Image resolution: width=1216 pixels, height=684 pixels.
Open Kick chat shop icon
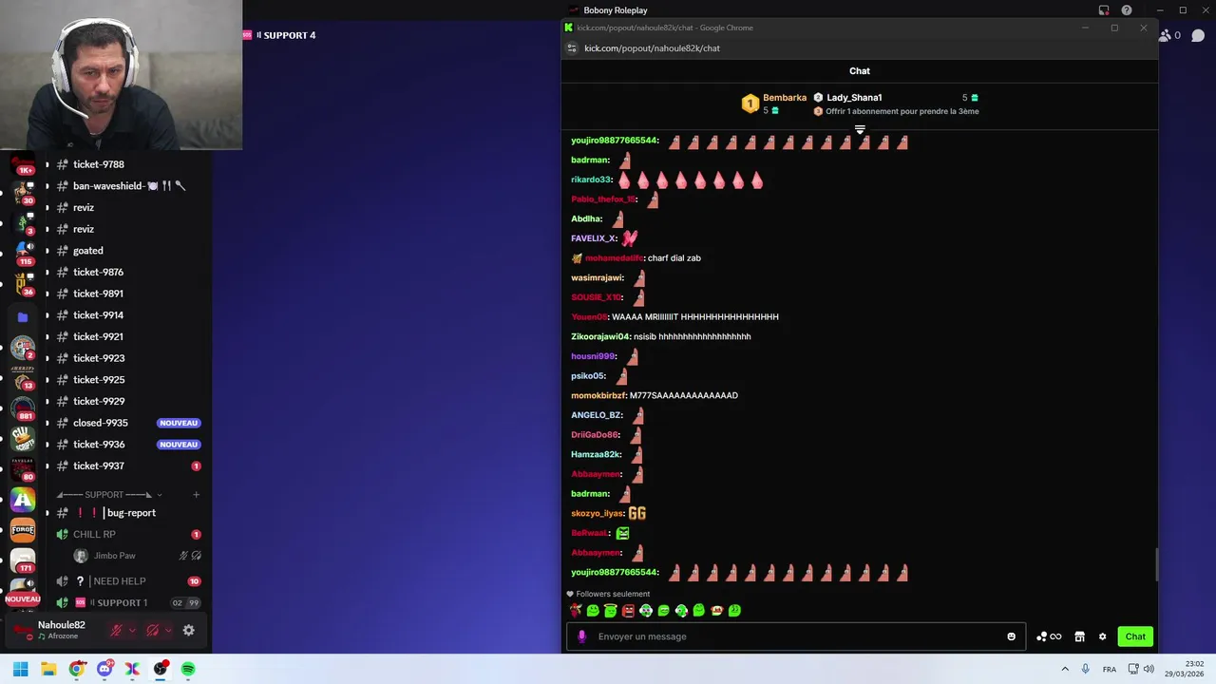[x=1079, y=636]
